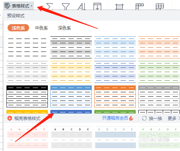Click the Fill down arrow icon

pos(97,6)
